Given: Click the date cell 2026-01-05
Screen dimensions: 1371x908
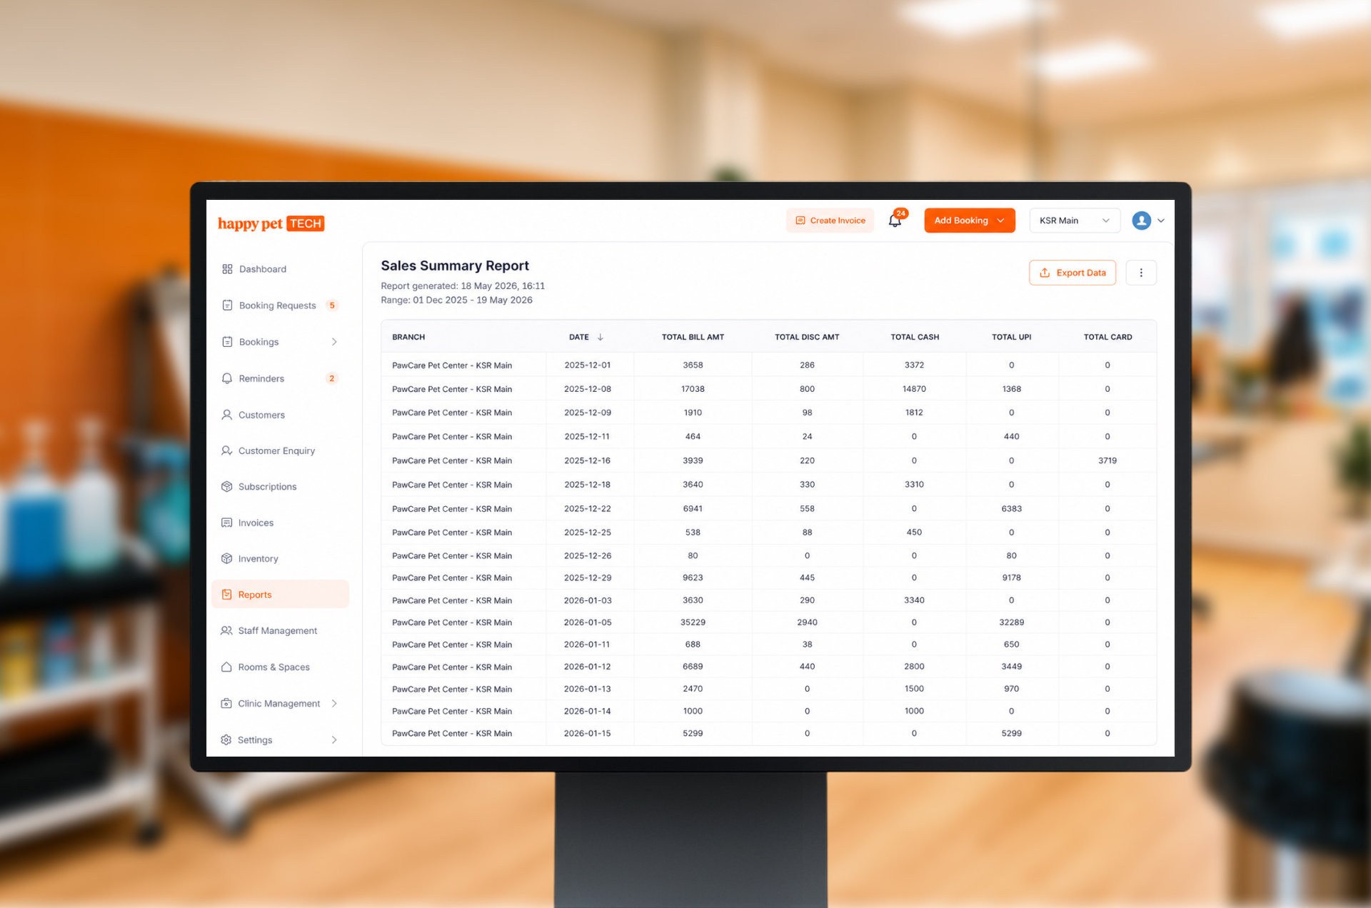Looking at the screenshot, I should 588,622.
